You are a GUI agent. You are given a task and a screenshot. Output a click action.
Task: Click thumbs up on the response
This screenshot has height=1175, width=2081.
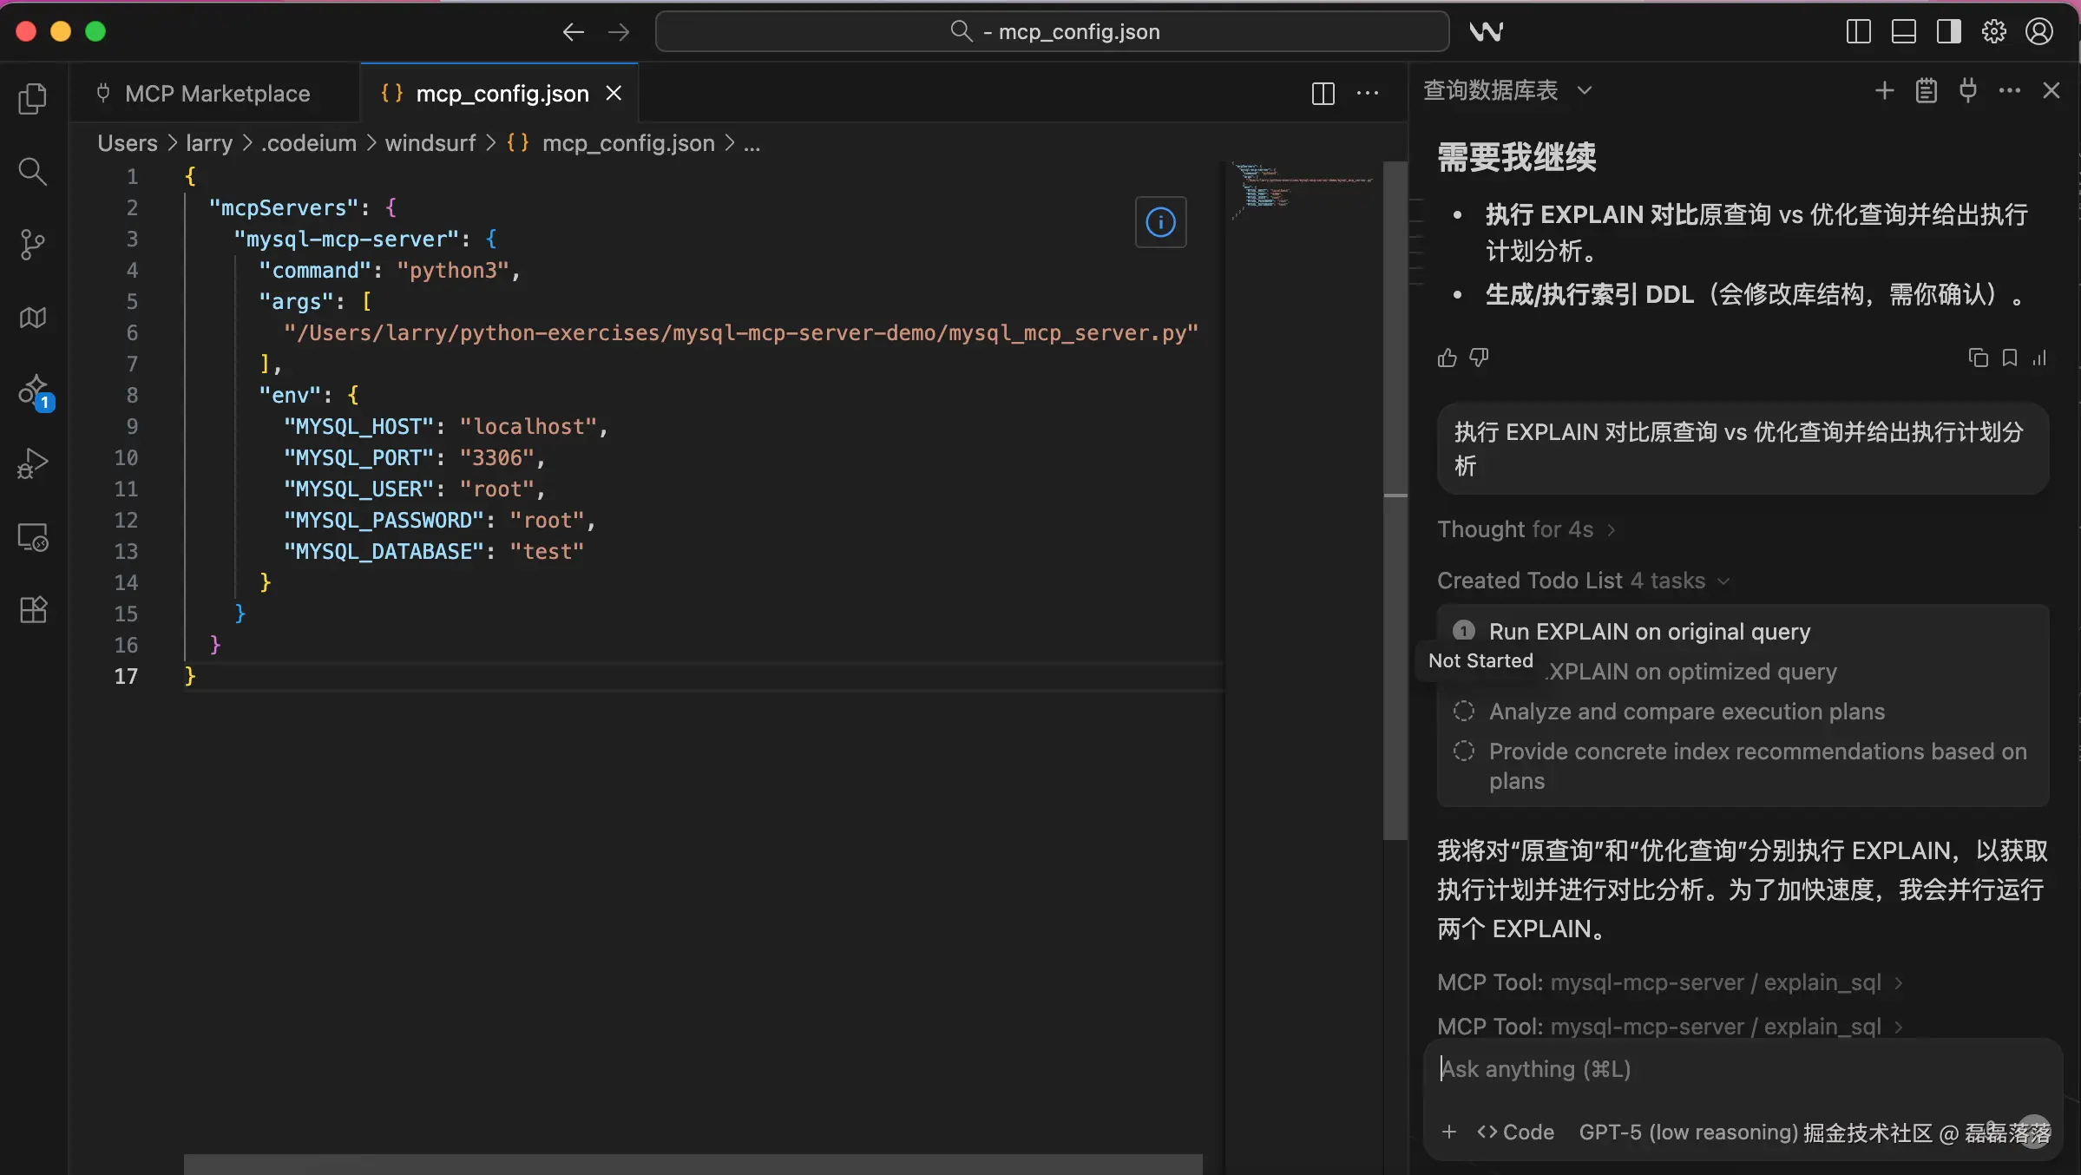click(1447, 358)
